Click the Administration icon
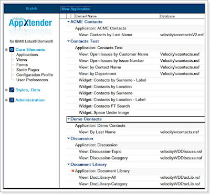The height and width of the screenshot is (194, 210). [12, 100]
